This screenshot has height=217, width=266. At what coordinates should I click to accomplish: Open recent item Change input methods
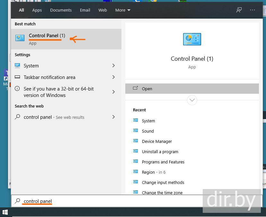(x=163, y=182)
